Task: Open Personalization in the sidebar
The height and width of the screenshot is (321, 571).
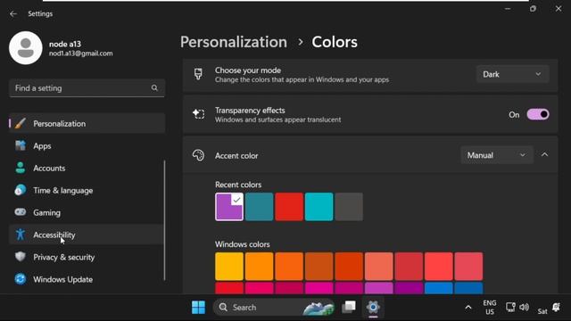Action: pyautogui.click(x=87, y=123)
